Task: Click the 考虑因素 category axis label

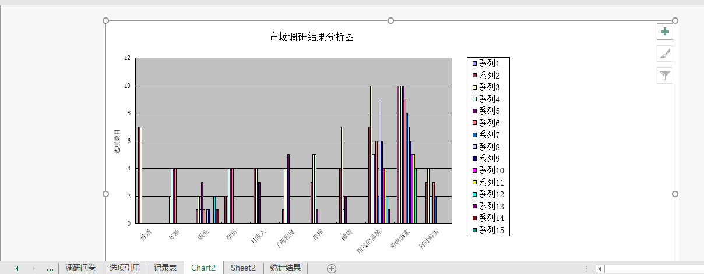Action: 400,239
